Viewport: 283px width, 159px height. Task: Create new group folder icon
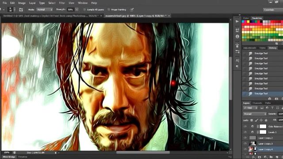tap(271, 157)
